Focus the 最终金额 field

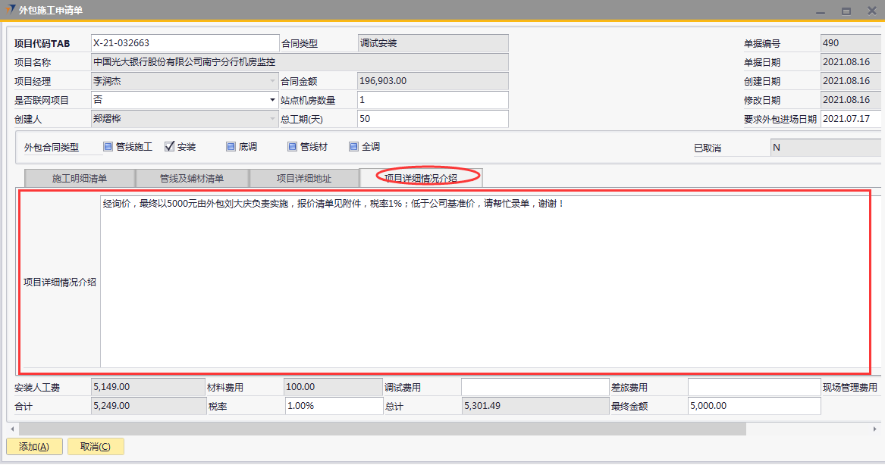[x=754, y=406]
